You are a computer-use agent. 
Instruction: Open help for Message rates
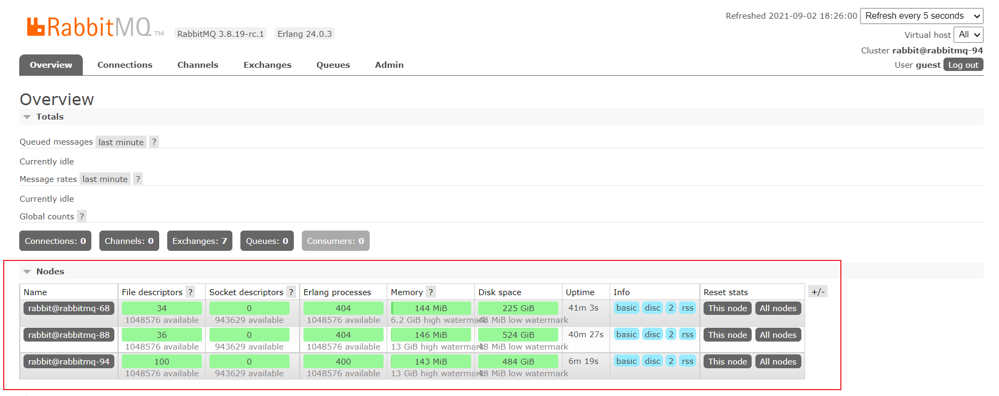[138, 179]
